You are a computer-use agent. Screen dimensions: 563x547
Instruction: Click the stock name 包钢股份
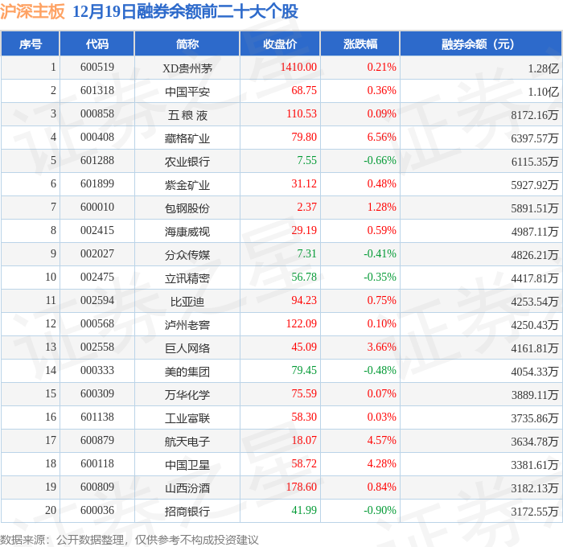point(187,208)
